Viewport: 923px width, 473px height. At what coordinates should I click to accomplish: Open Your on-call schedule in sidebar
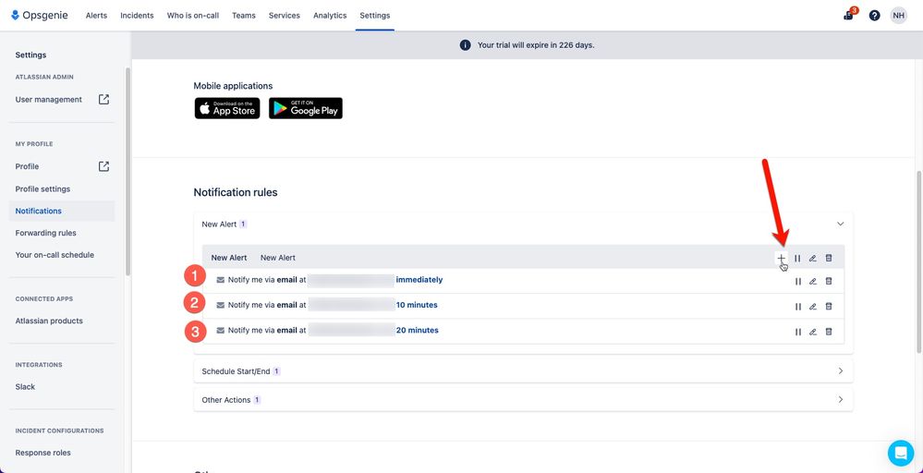[55, 255]
